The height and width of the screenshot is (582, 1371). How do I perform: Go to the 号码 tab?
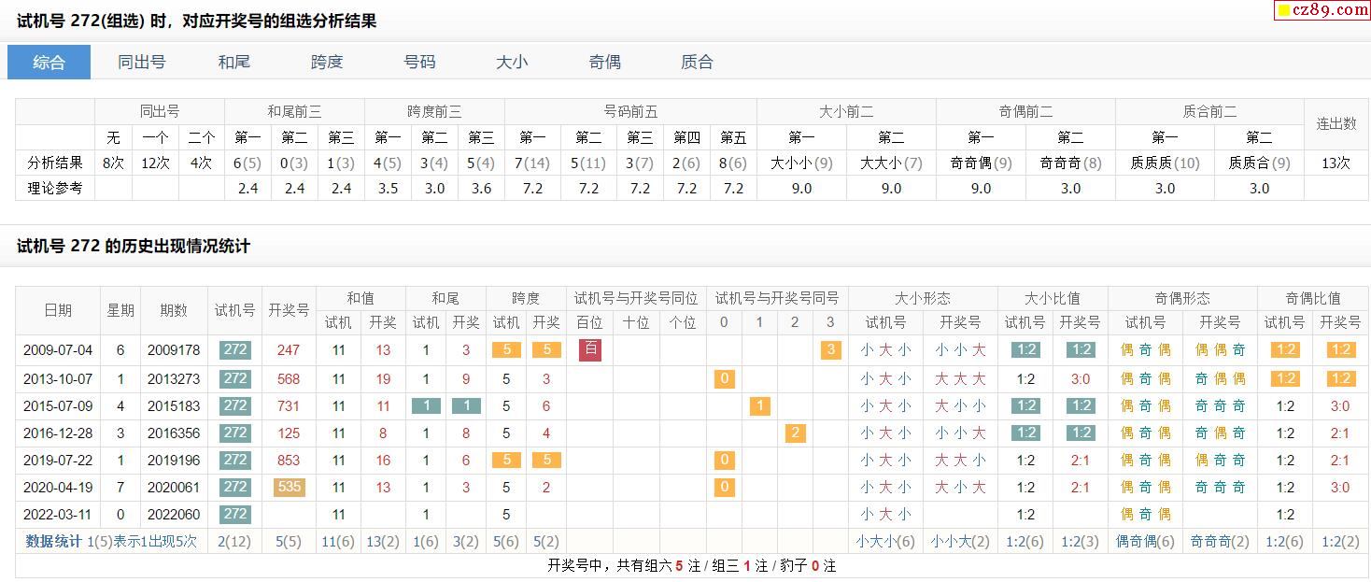(x=419, y=63)
